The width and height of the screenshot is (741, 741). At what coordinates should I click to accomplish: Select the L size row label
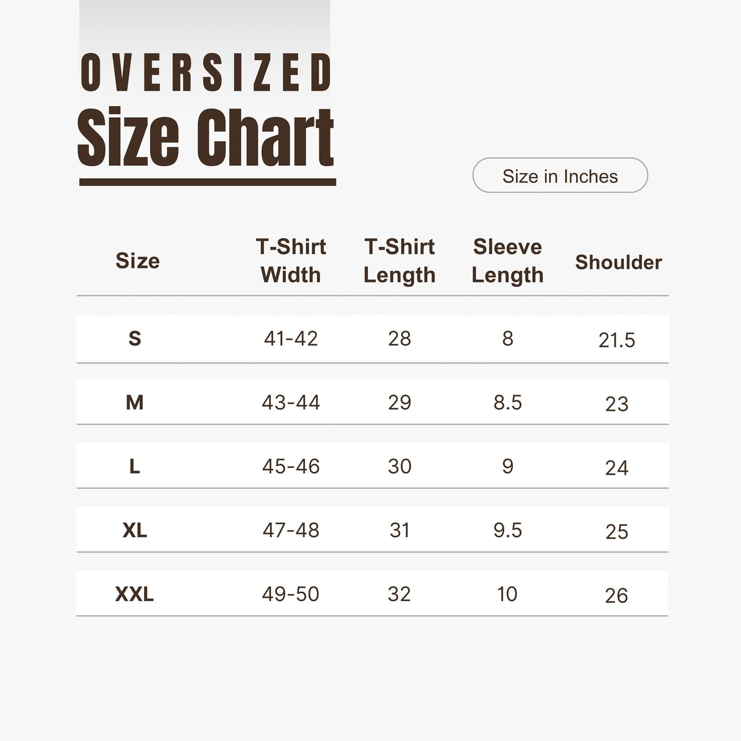[x=135, y=466]
